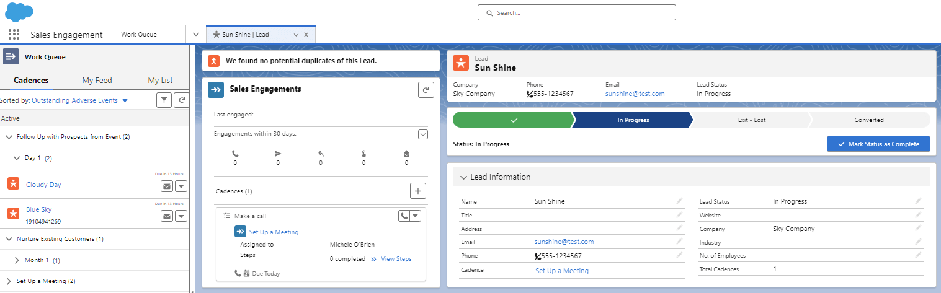Screen dimensions: 941x293
Task: Select the Work Queue navigation tab
Action: 151,35
